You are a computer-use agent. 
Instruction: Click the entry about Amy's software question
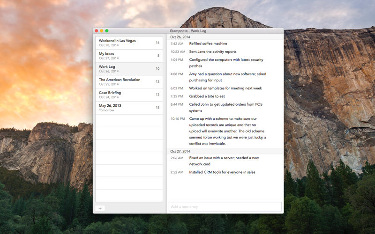[x=225, y=77]
